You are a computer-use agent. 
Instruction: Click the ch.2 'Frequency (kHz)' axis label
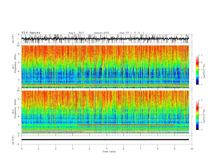15,109
